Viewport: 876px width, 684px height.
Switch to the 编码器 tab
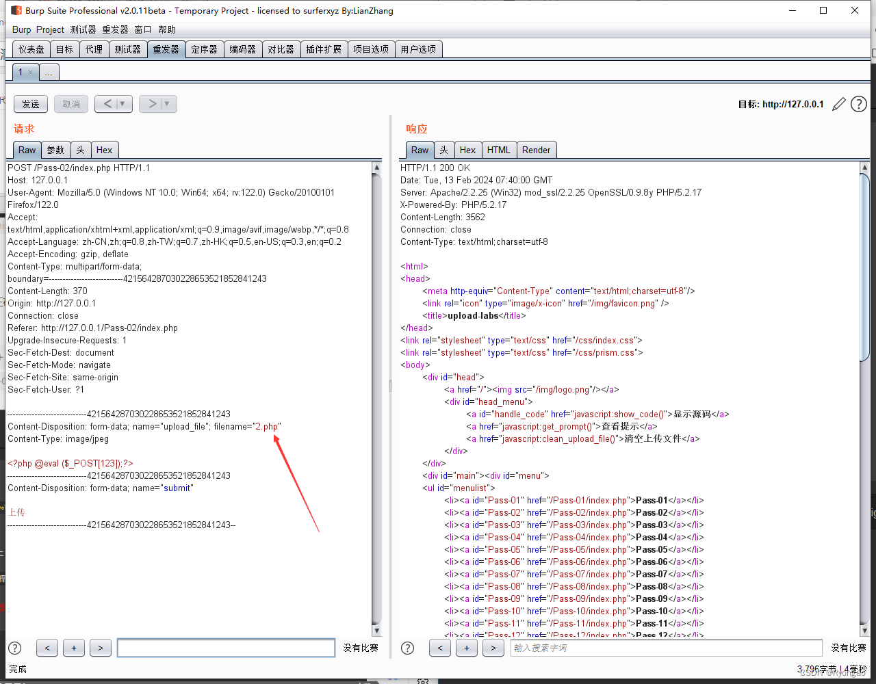(242, 49)
